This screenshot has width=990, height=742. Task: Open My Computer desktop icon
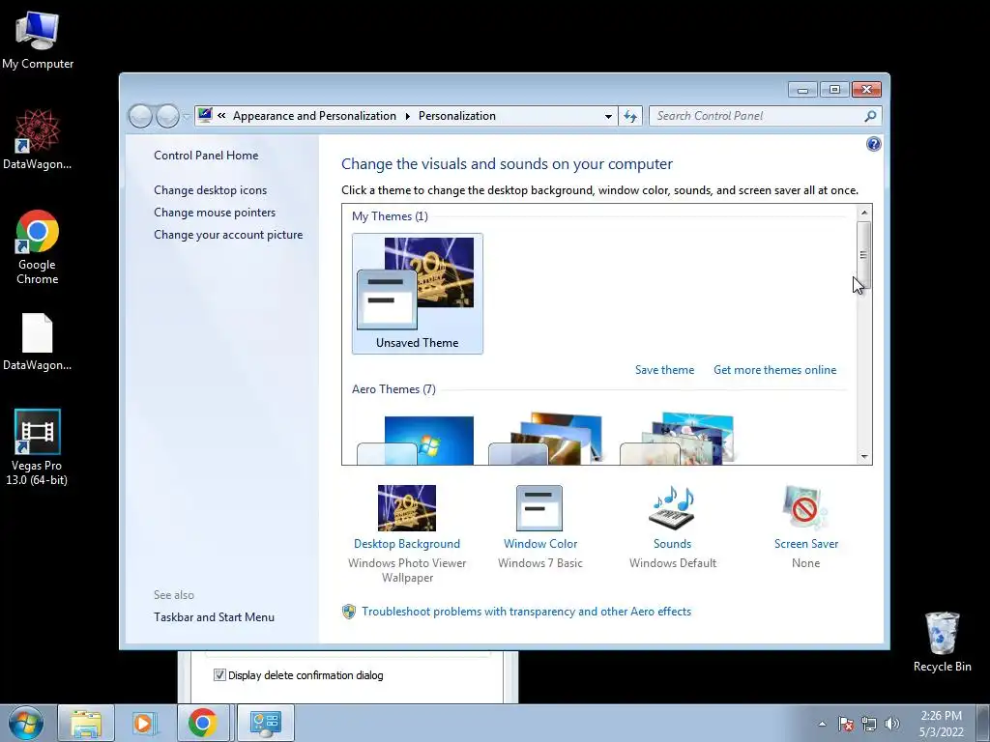tap(38, 41)
